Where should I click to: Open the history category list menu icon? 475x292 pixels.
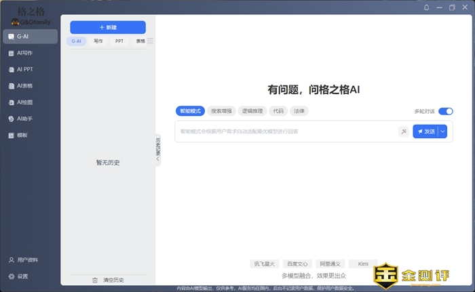pos(151,41)
